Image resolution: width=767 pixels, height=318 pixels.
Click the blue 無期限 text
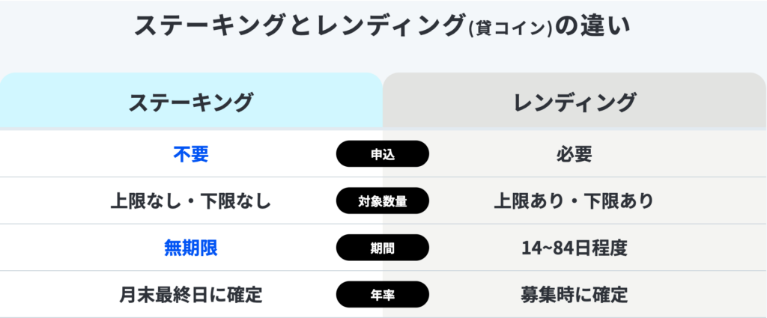pos(191,248)
